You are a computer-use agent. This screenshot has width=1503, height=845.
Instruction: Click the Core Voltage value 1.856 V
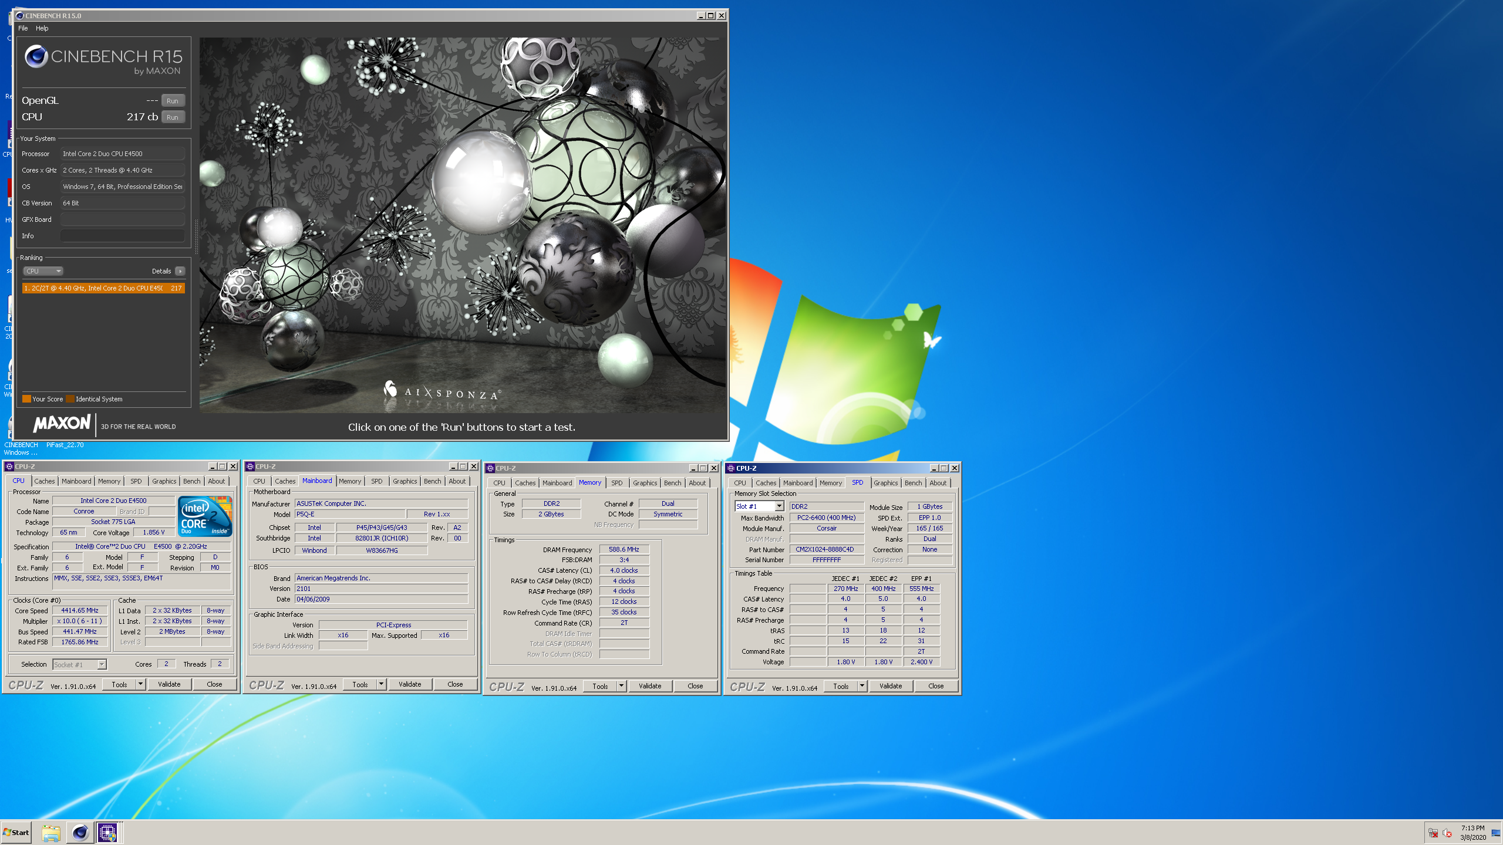tap(154, 532)
